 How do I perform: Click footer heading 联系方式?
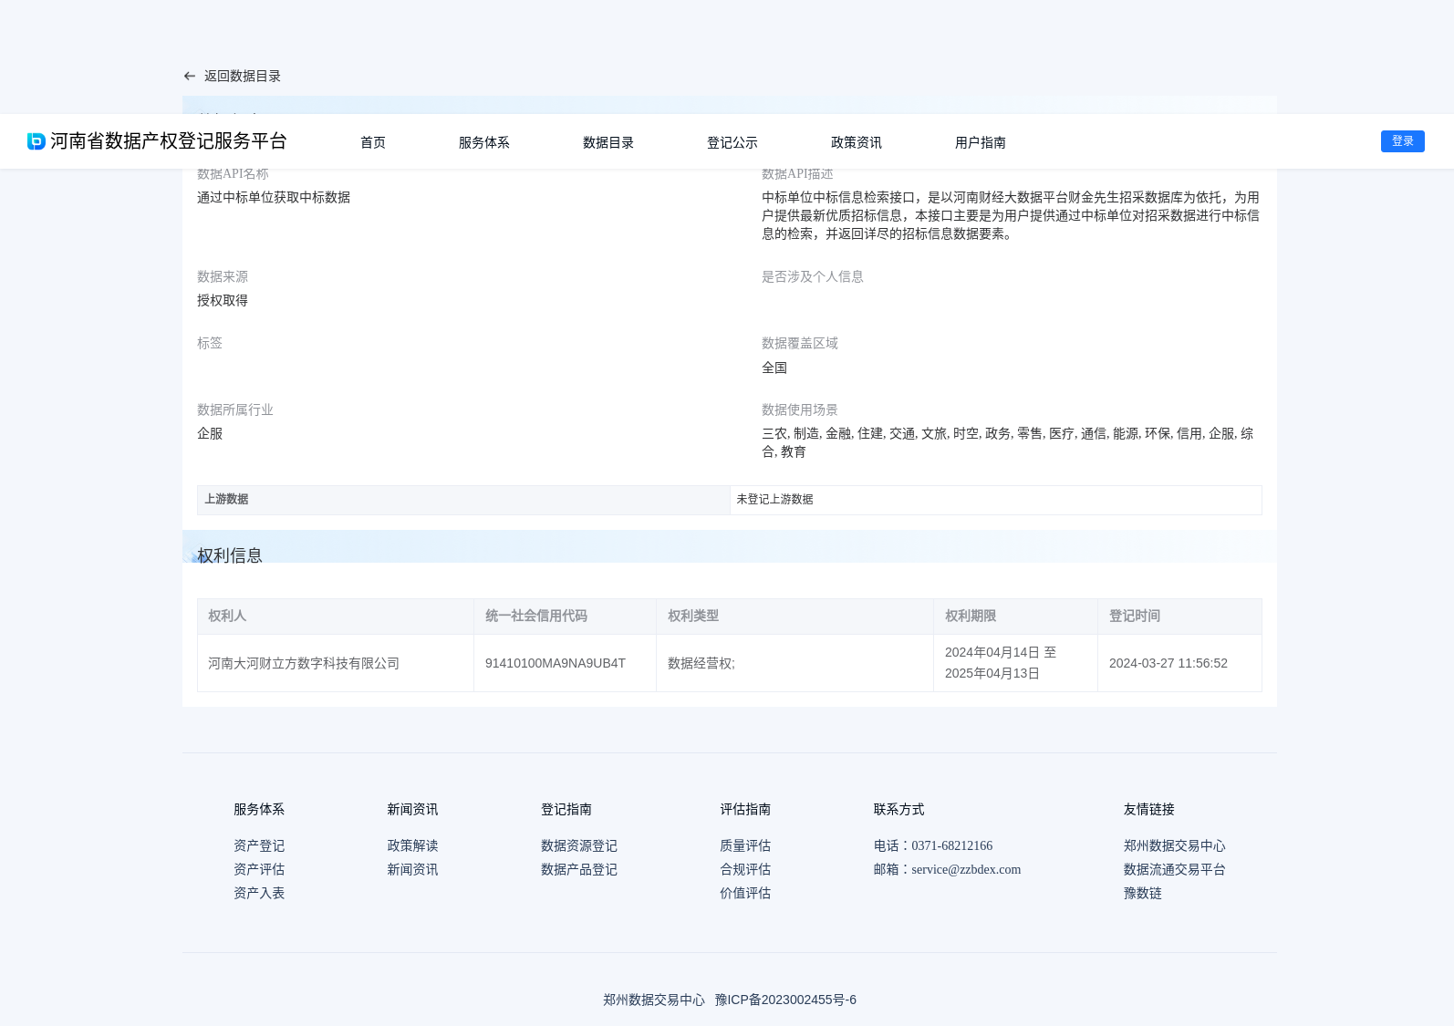[x=898, y=810]
